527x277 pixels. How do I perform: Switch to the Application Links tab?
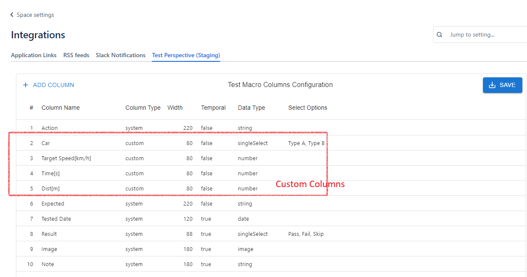tap(34, 55)
